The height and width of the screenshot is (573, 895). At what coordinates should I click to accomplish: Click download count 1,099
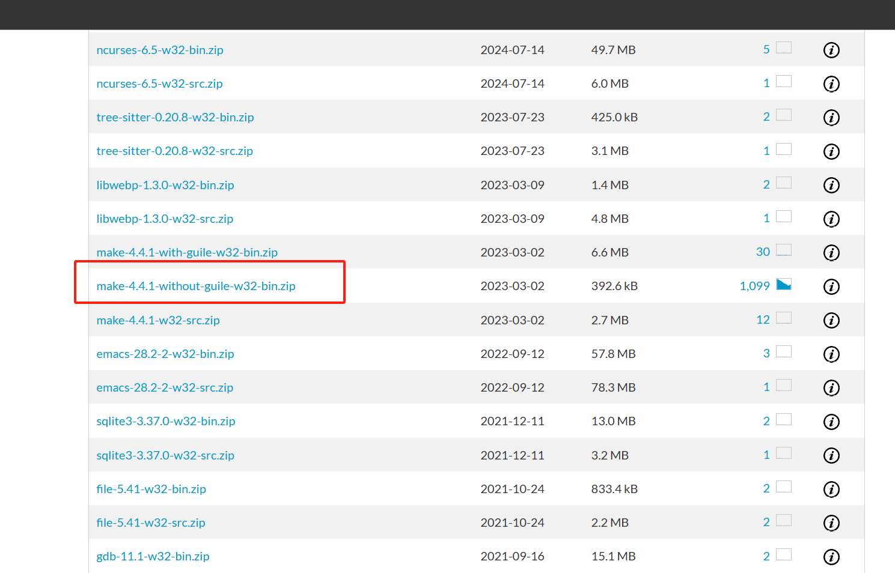coord(754,286)
